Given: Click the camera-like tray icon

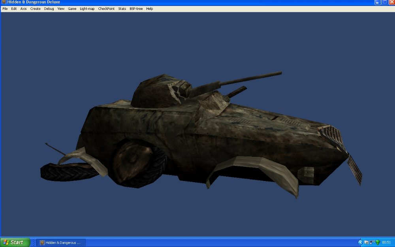Looking at the screenshot, I should tap(366, 243).
